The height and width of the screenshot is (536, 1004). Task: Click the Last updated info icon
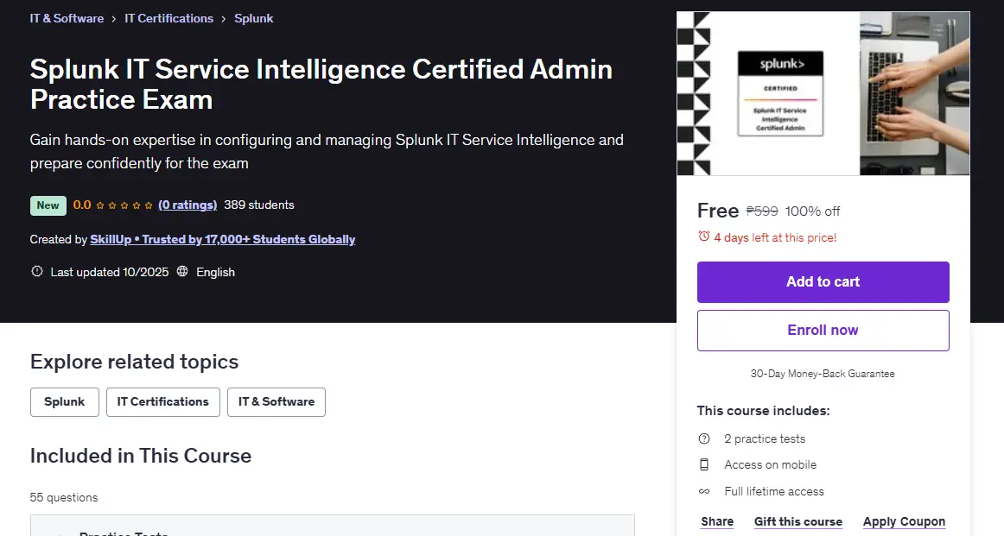(37, 271)
